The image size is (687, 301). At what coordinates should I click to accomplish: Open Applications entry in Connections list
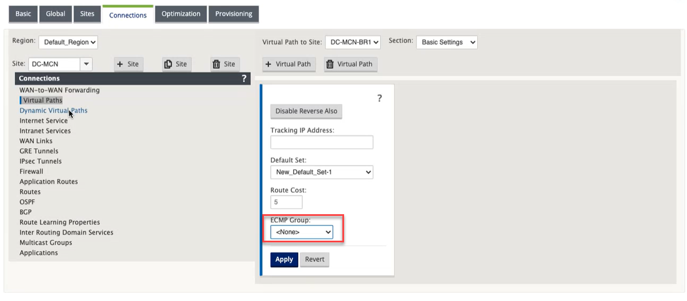click(x=38, y=253)
